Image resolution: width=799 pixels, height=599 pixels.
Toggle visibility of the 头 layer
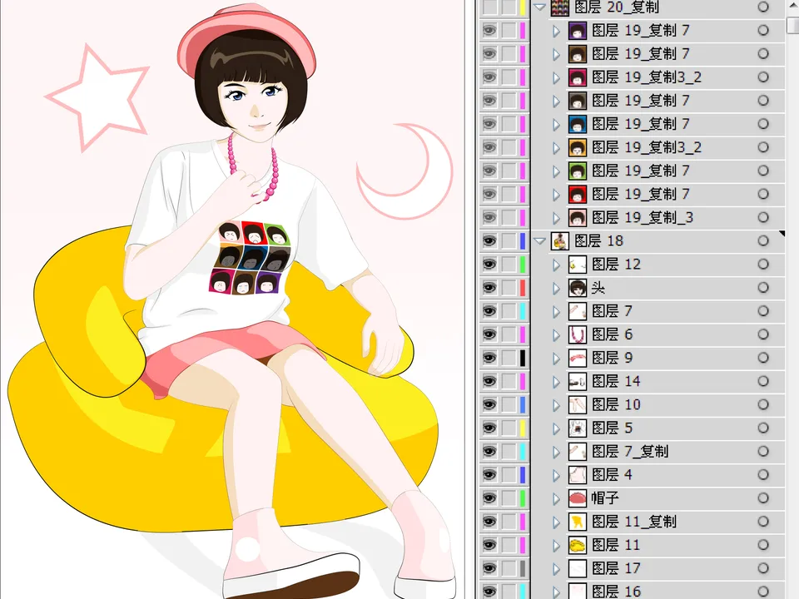(x=490, y=287)
